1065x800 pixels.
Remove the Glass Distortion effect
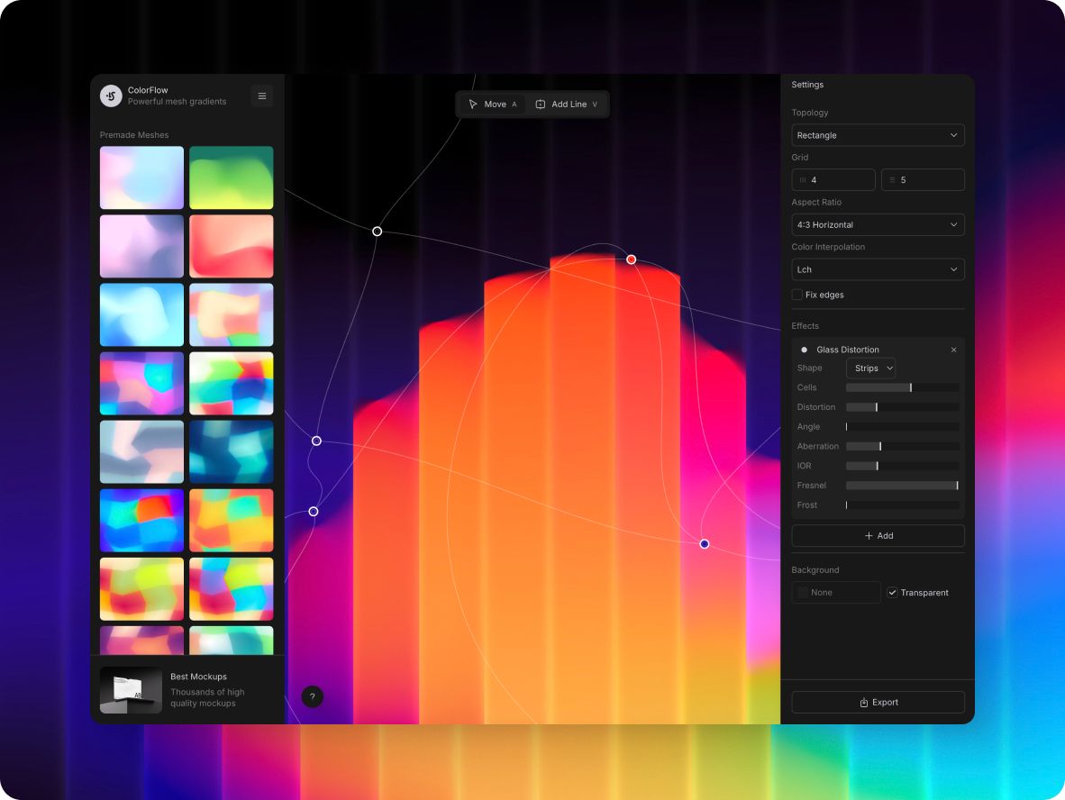[953, 350]
